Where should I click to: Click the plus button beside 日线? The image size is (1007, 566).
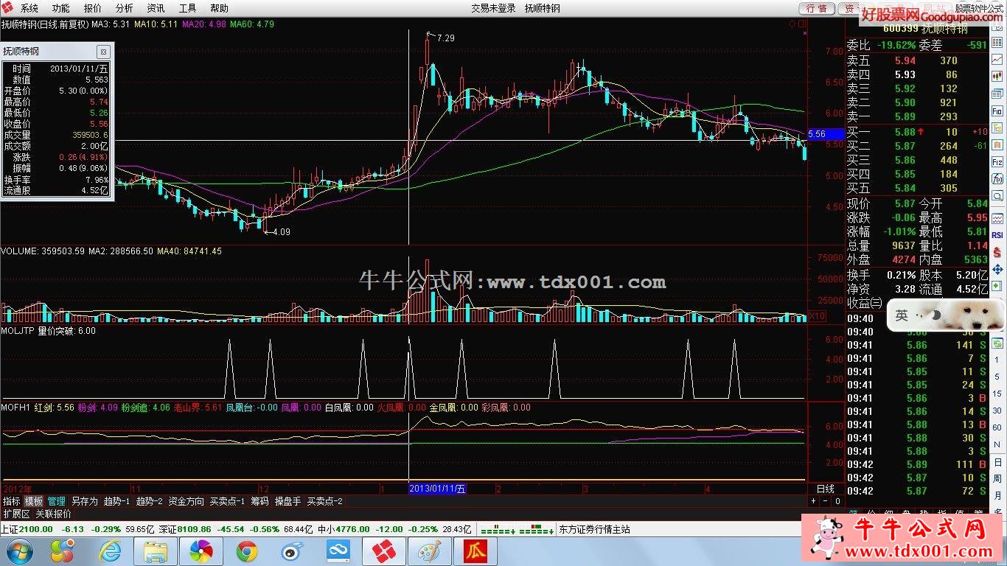click(814, 501)
